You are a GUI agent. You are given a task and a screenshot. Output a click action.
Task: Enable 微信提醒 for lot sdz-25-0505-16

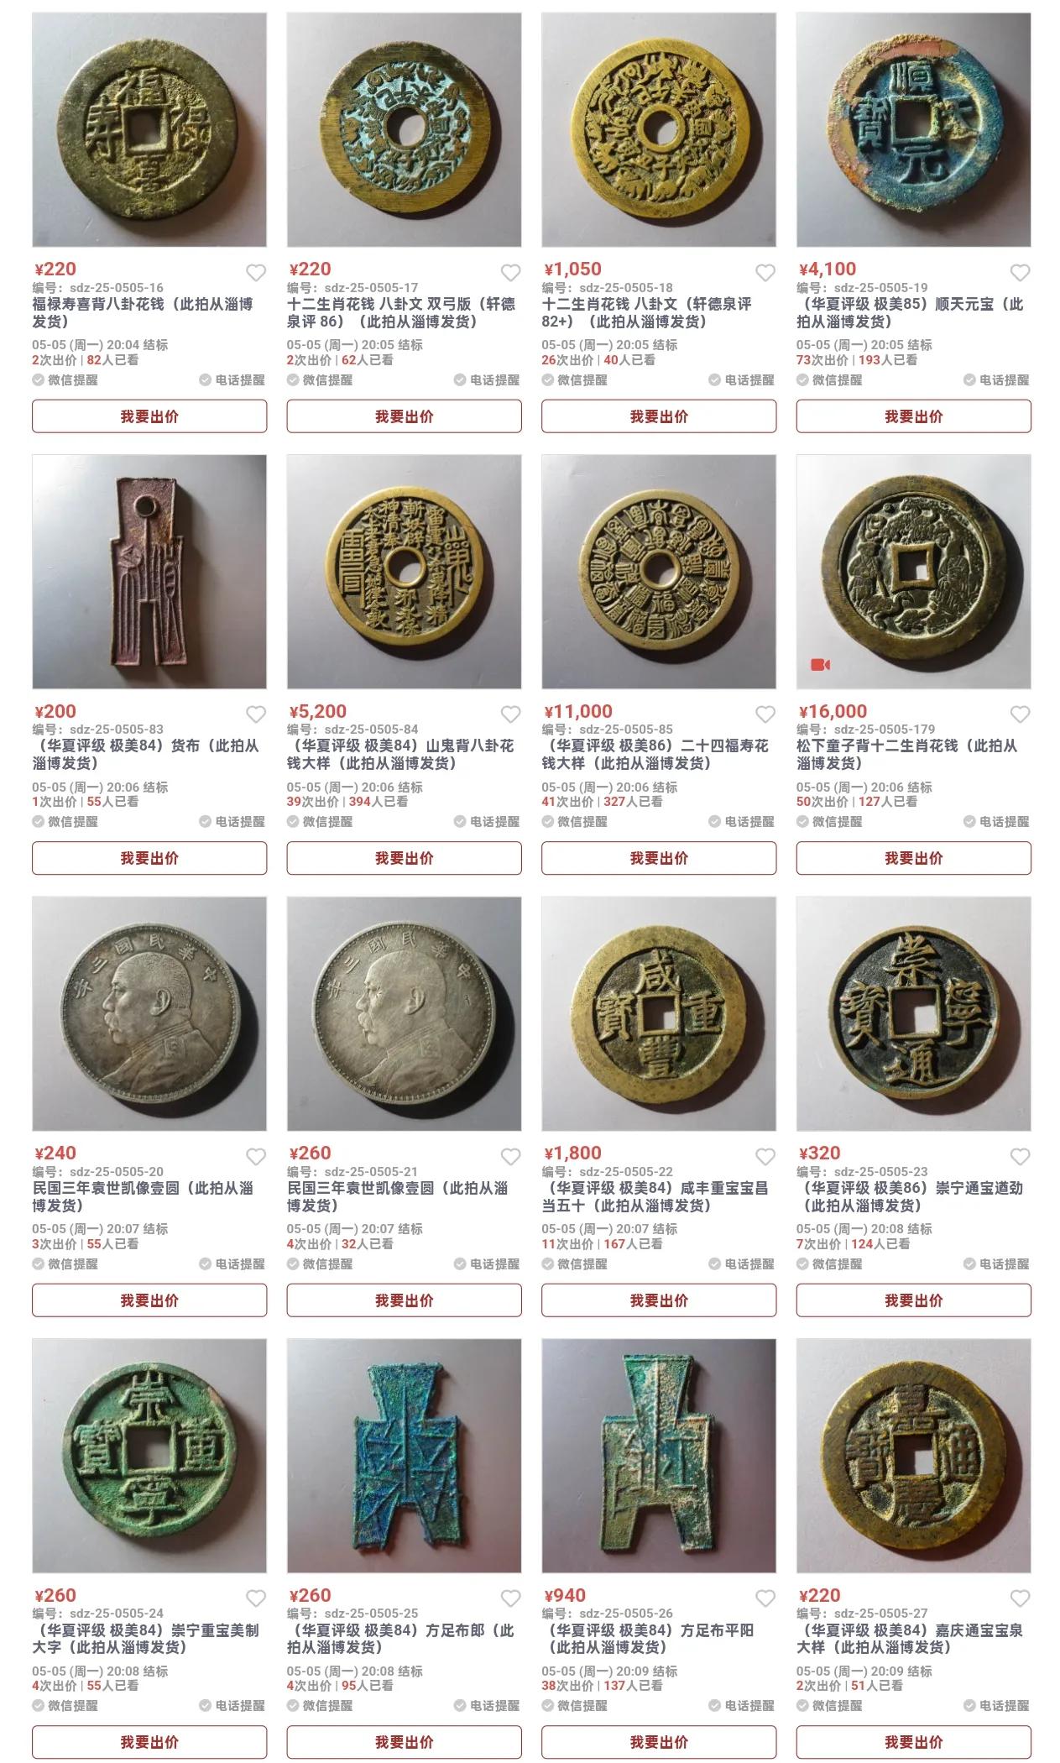point(65,380)
